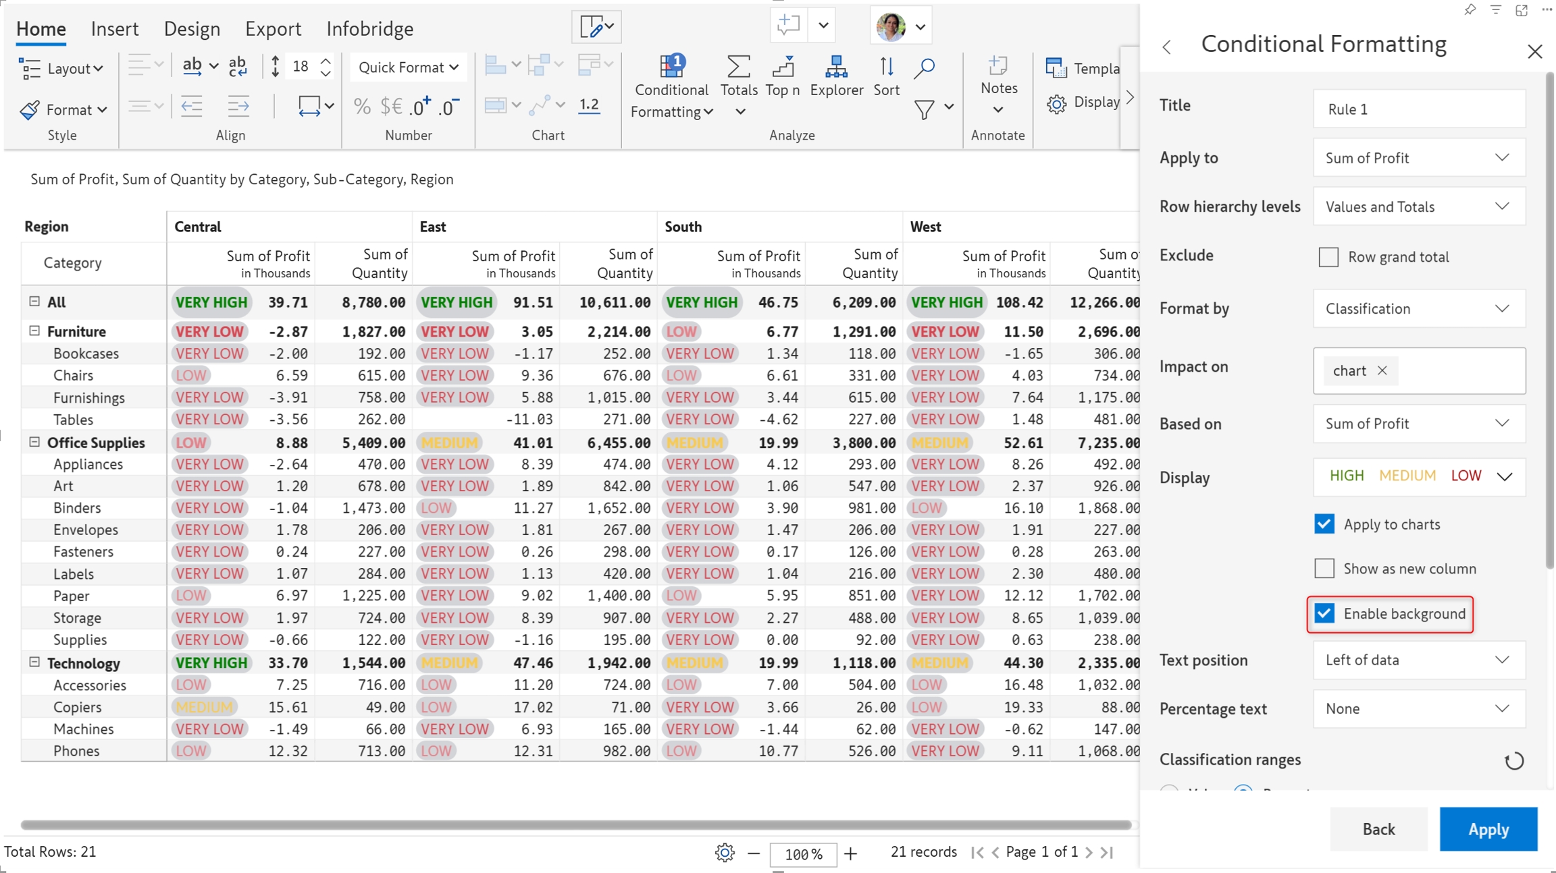This screenshot has width=1556, height=873.
Task: Check the Row grand total box
Action: point(1328,257)
